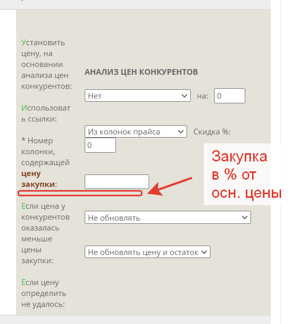Screen dimensions: 291x324
Task: Click the "Номер колонки, содержащей" label
Action: (46, 152)
